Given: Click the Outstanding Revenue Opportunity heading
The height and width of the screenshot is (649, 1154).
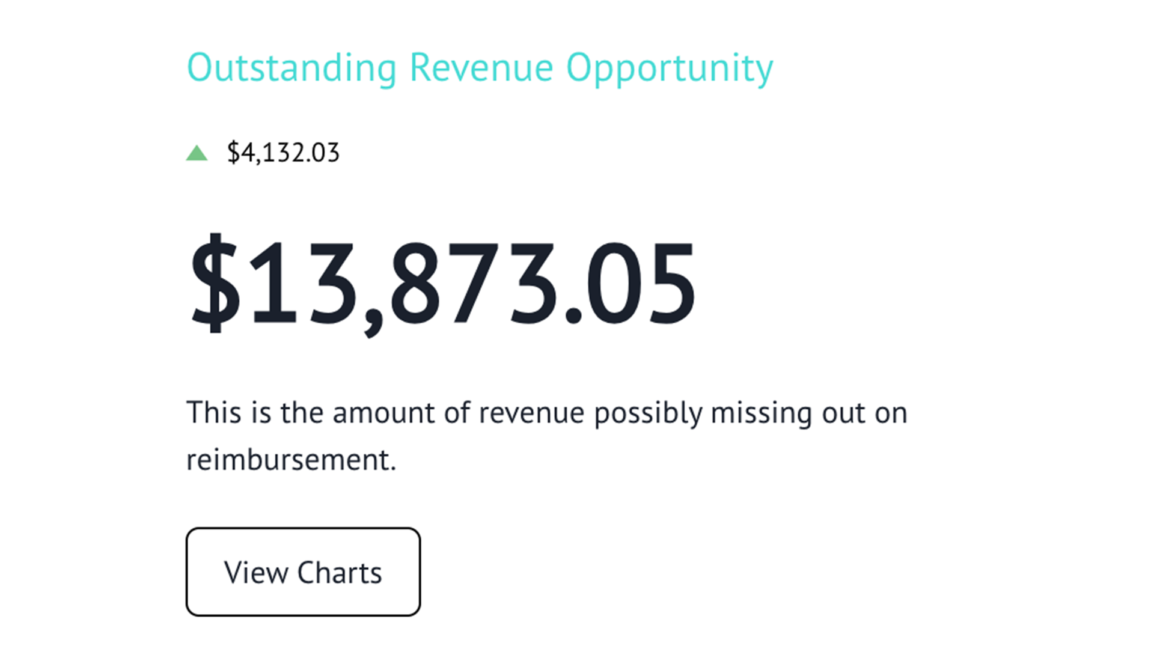Looking at the screenshot, I should (478, 67).
